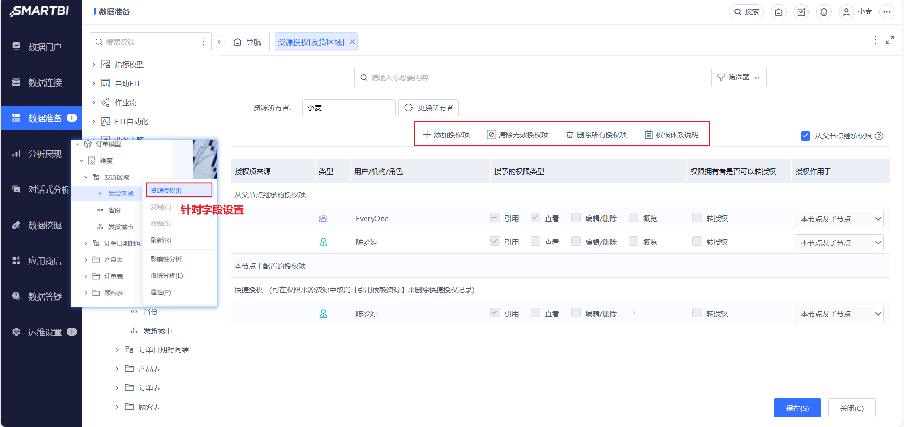Click the home icon in the top bar
Viewport: 904px width, 427px height.
click(x=779, y=12)
